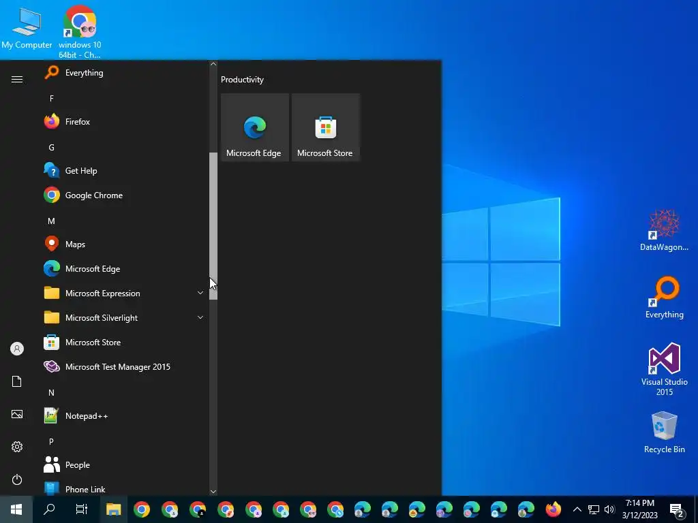Open Microsoft Store from the app list
The height and width of the screenshot is (523, 698).
(123, 343)
